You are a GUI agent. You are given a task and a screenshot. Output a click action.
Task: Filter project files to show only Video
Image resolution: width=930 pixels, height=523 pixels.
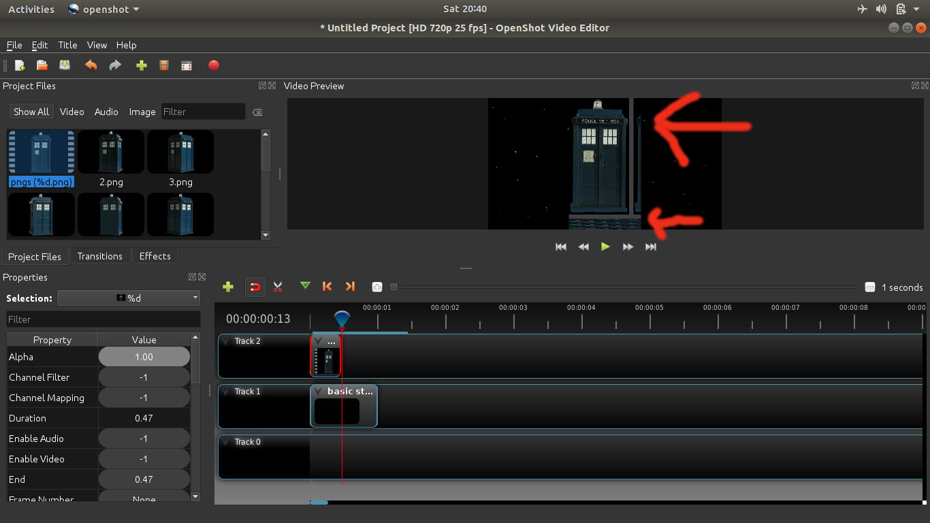pyautogui.click(x=71, y=112)
